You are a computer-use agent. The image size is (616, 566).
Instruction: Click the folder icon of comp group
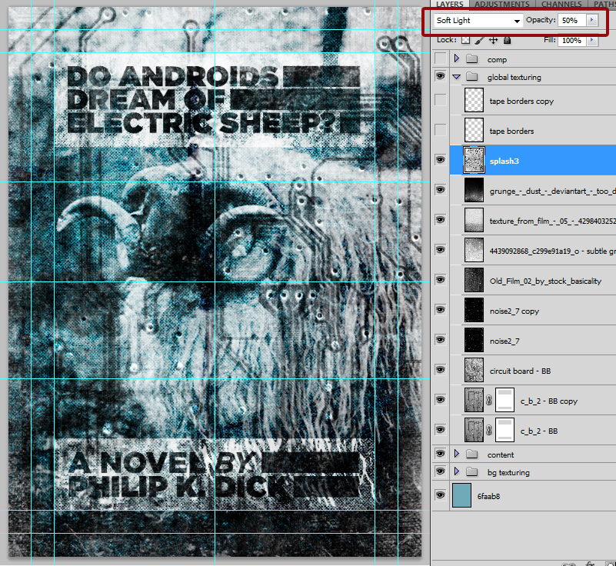point(472,59)
